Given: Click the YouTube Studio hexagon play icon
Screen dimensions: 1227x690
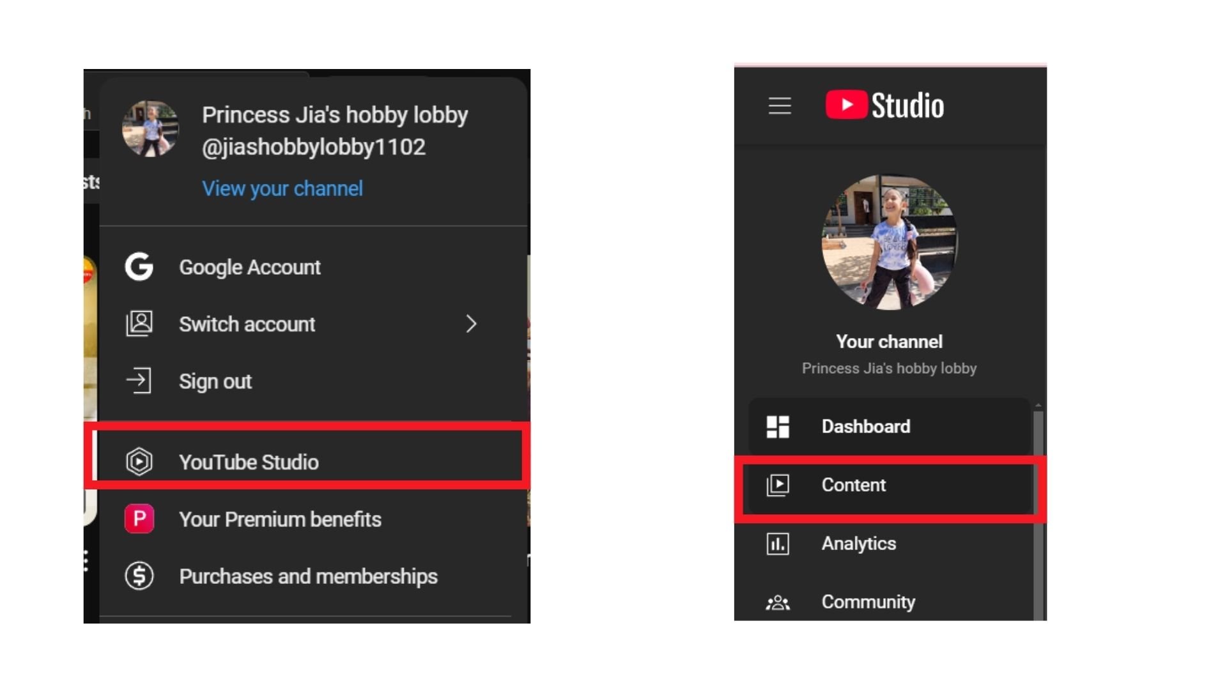Looking at the screenshot, I should [x=139, y=461].
